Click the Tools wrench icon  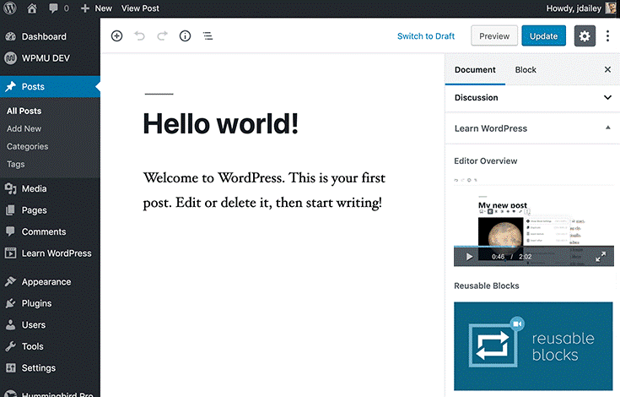[x=11, y=346]
